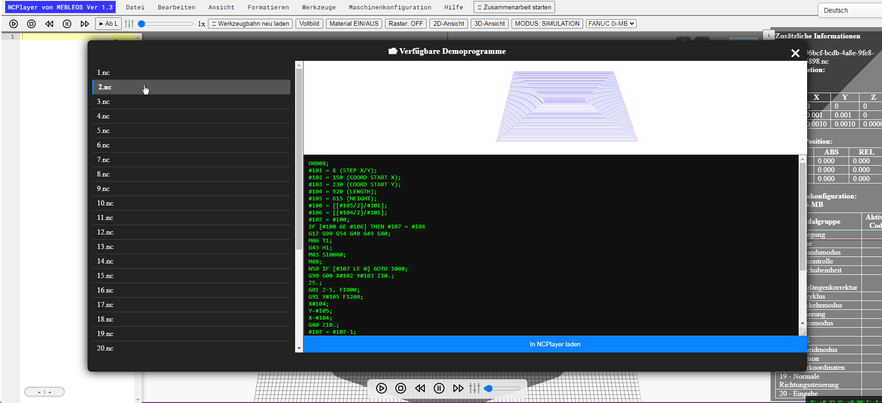This screenshot has height=403, width=882.
Task: Open the Datei menu
Action: [135, 7]
